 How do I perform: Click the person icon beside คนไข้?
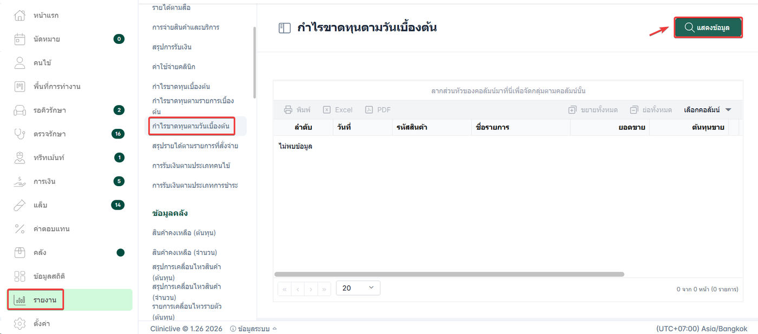pos(20,63)
